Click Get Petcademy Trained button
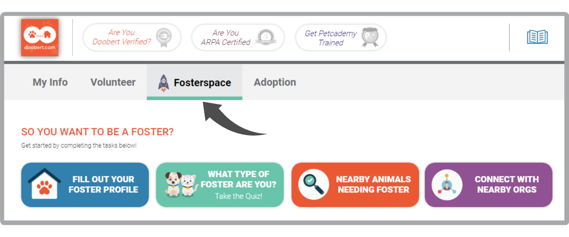The height and width of the screenshot is (237, 569). (x=341, y=37)
